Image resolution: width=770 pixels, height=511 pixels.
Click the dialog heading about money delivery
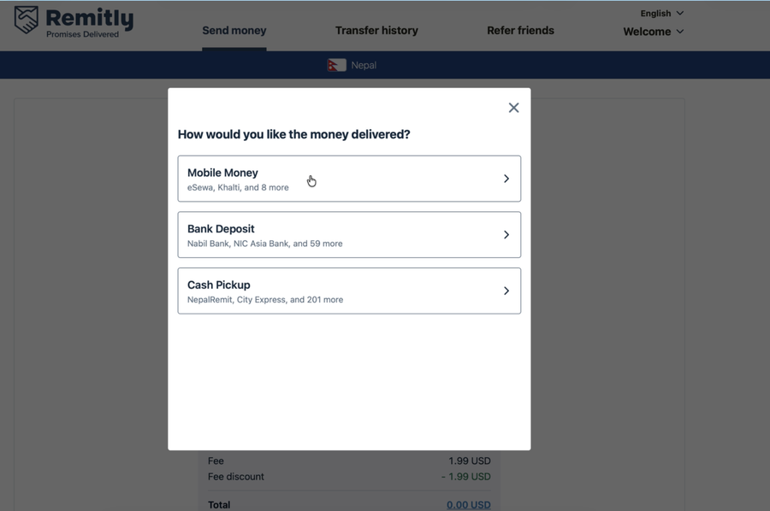(293, 134)
